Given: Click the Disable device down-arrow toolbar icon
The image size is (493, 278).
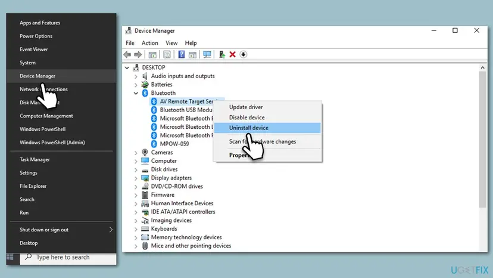Looking at the screenshot, I should coord(244,54).
